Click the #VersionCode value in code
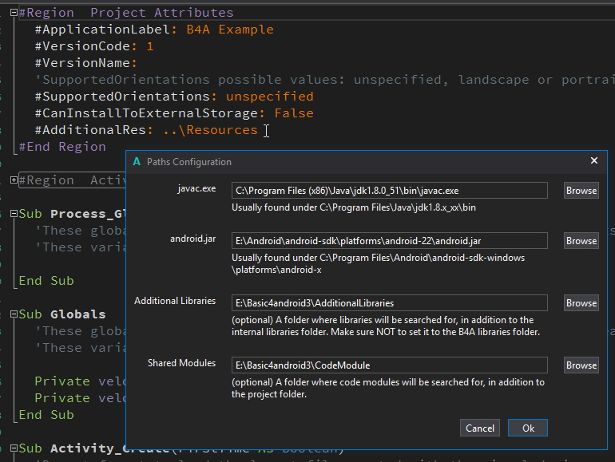 pos(149,46)
